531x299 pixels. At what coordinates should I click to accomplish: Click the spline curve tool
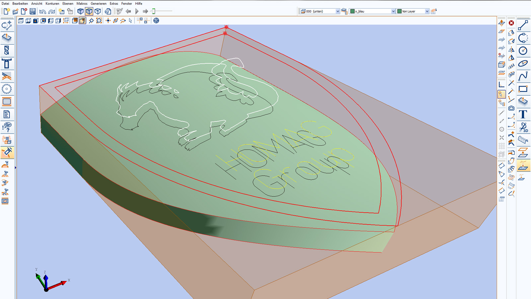(523, 76)
